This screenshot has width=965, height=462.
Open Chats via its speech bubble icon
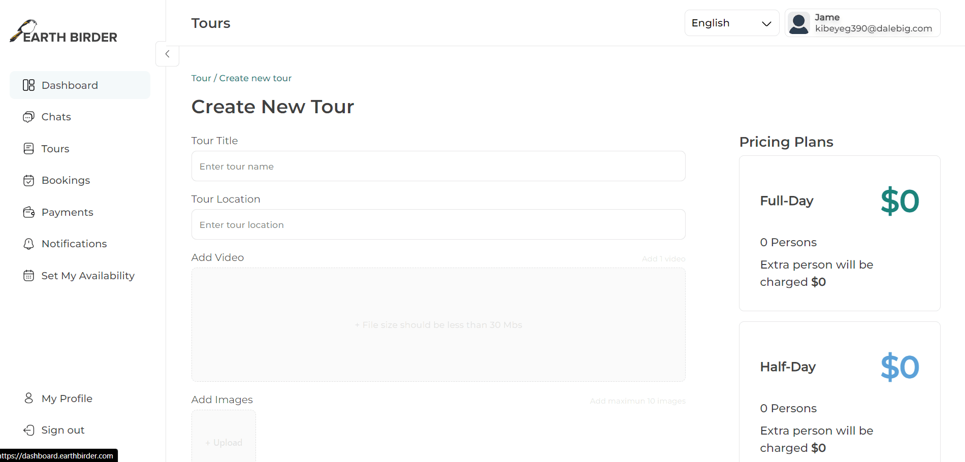pos(28,117)
